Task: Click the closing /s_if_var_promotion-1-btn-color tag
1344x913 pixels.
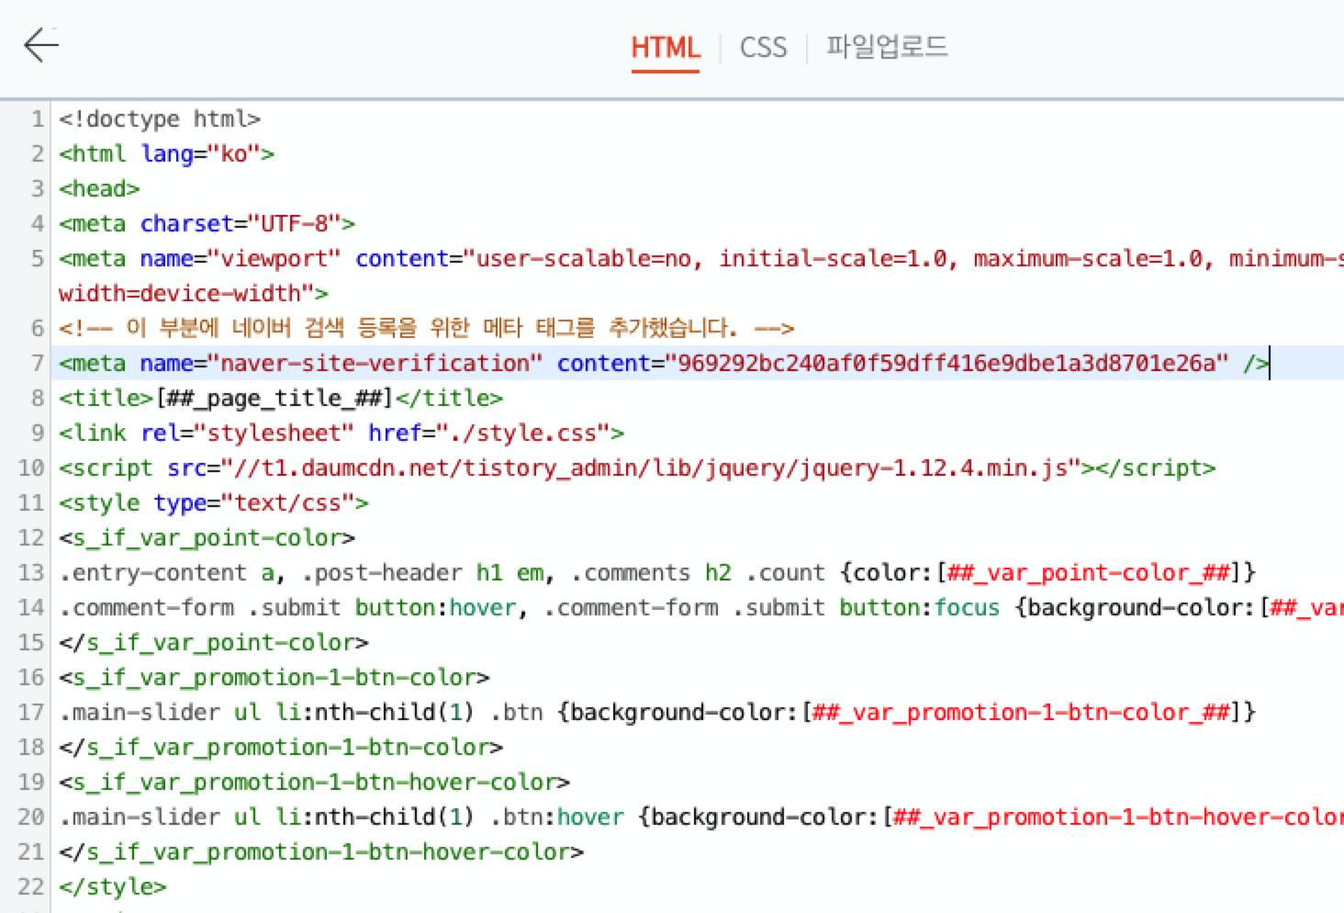Action: [x=281, y=747]
